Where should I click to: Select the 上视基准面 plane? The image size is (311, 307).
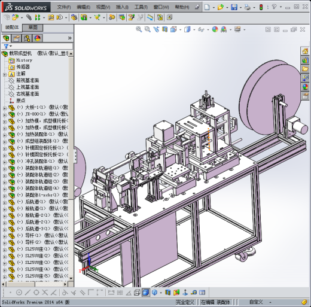28,87
